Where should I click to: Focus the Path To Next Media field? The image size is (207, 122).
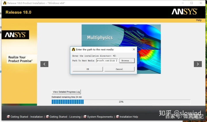[x=107, y=60]
